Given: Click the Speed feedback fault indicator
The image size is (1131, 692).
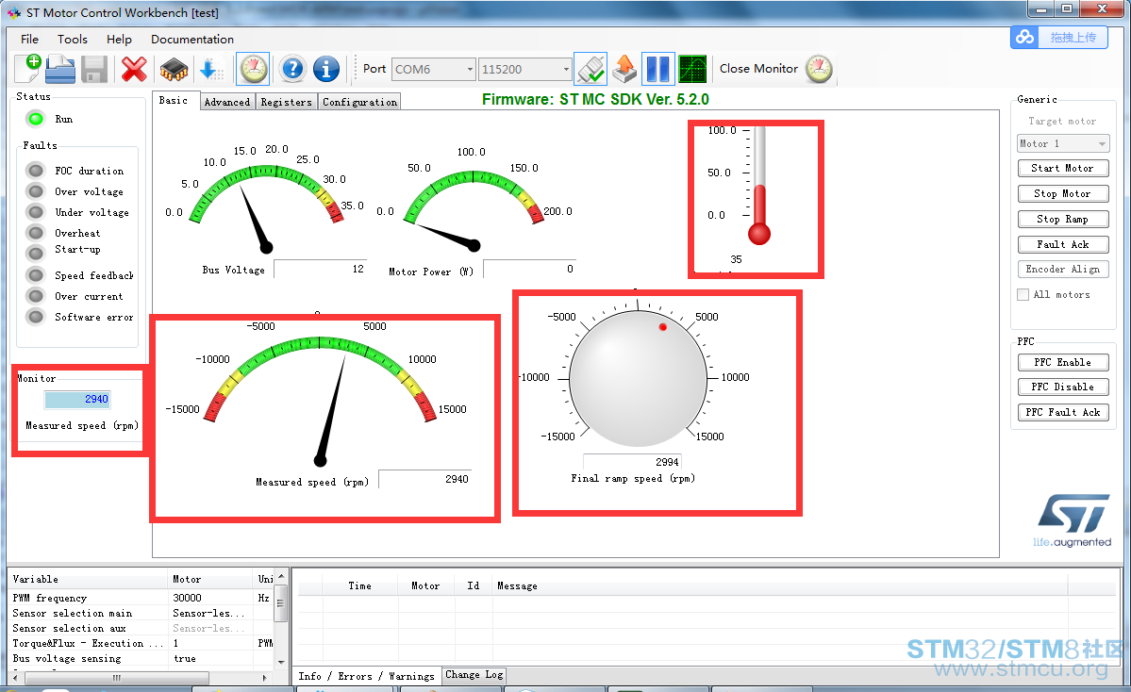Looking at the screenshot, I should (35, 275).
